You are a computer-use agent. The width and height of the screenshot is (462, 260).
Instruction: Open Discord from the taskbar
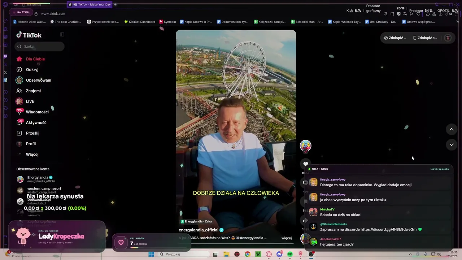tap(279, 254)
